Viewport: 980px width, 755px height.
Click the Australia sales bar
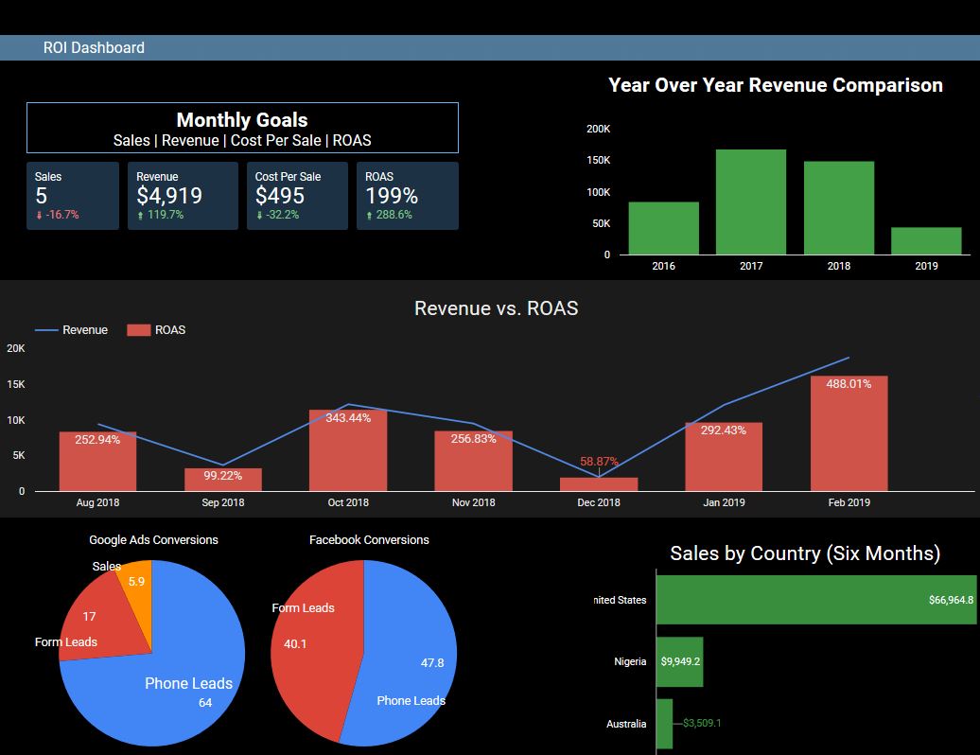click(x=664, y=724)
